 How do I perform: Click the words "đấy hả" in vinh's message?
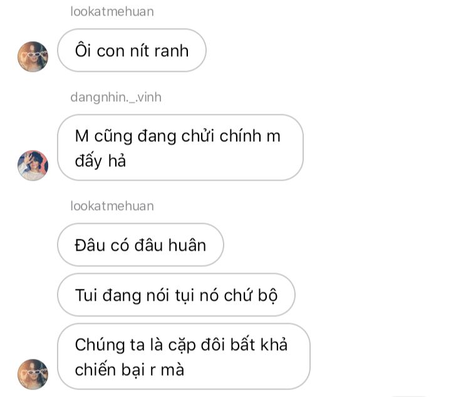click(x=100, y=161)
